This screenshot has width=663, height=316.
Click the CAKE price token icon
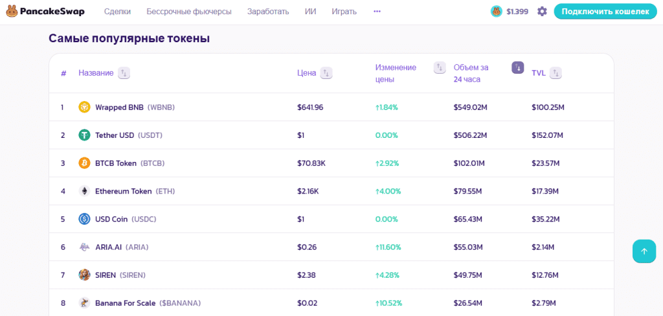[x=496, y=12]
